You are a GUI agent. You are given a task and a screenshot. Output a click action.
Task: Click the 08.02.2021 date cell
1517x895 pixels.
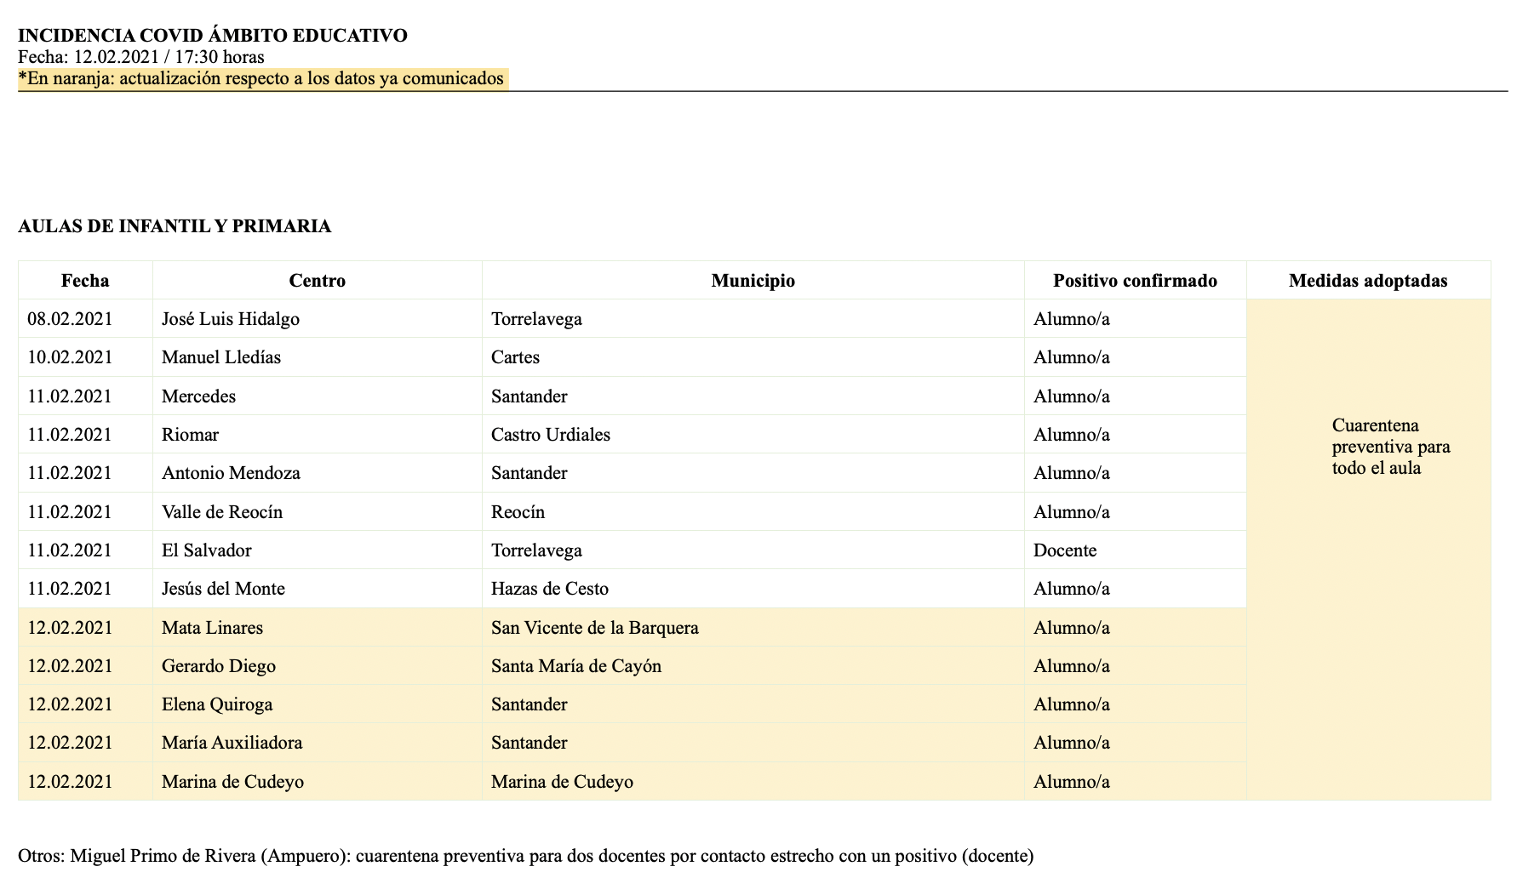click(x=70, y=319)
